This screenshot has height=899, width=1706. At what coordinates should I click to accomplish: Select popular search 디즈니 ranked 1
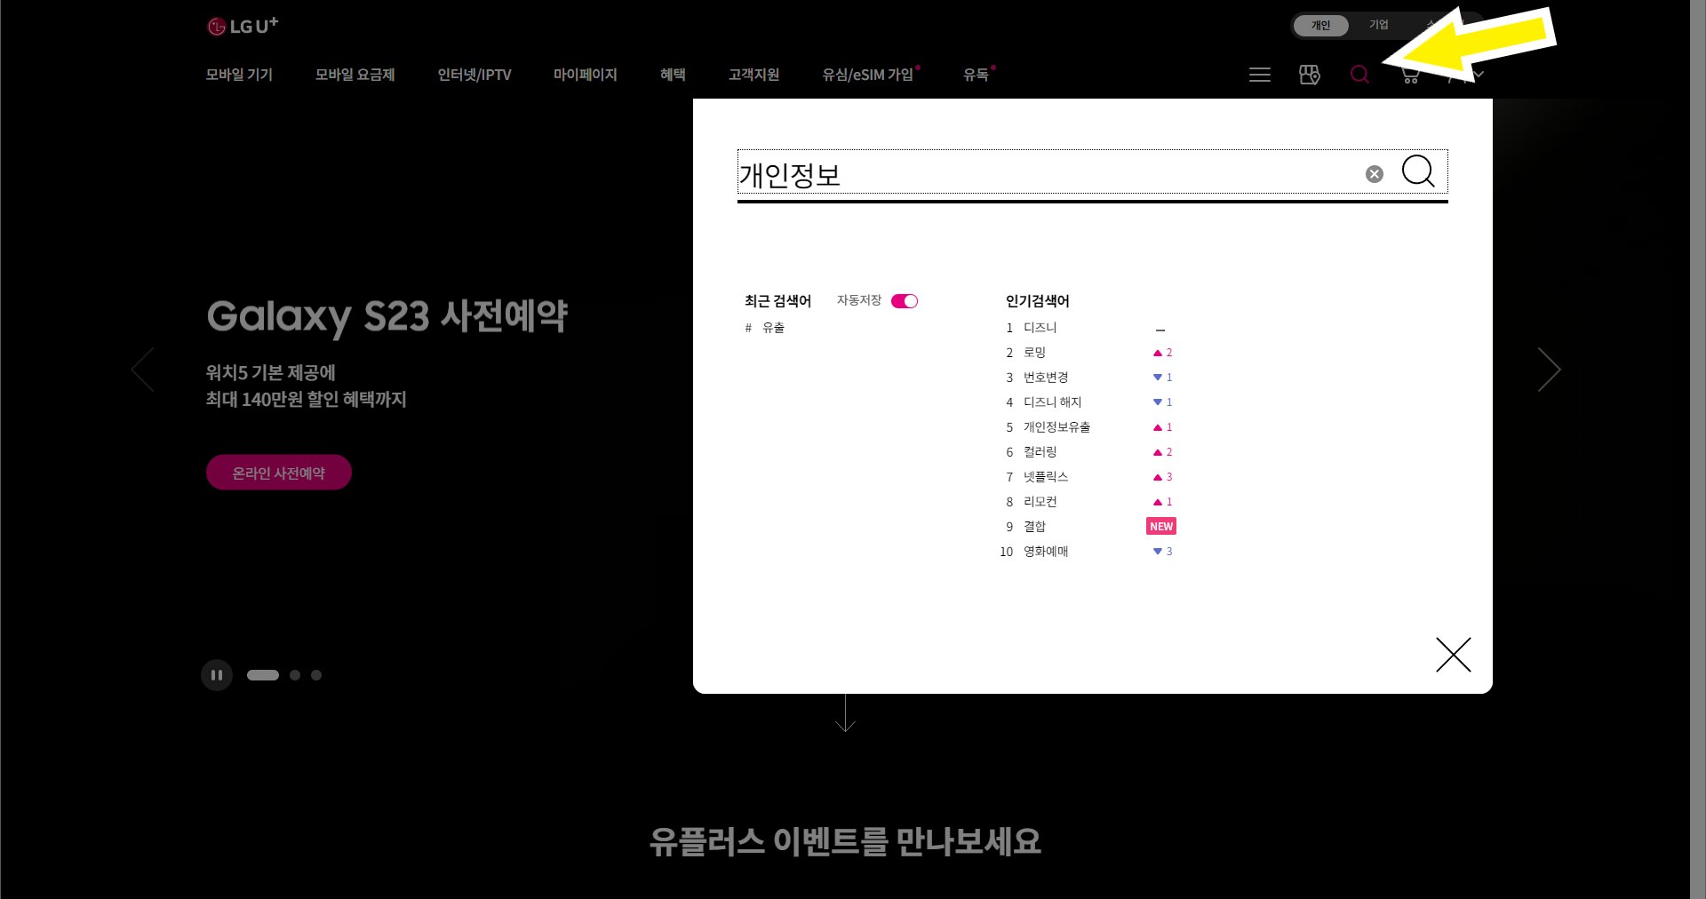1040,328
